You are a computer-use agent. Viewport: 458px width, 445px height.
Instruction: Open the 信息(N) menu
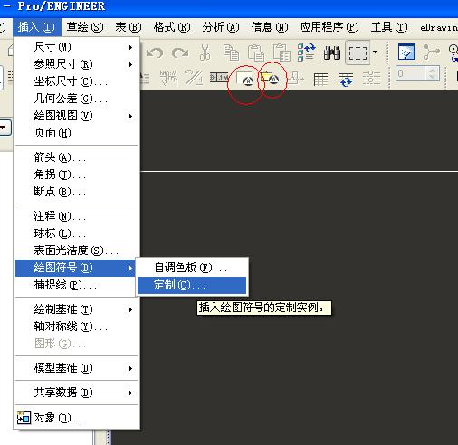tap(270, 27)
